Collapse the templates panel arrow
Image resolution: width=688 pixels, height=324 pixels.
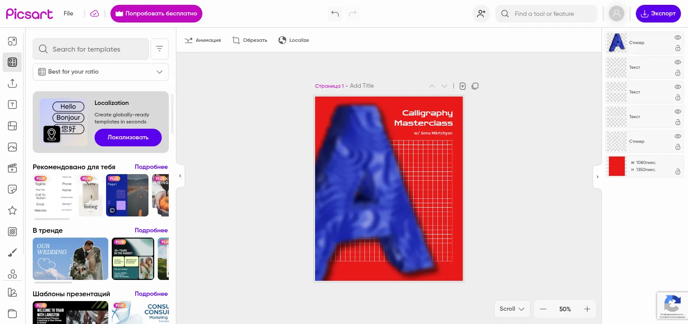pos(180,176)
